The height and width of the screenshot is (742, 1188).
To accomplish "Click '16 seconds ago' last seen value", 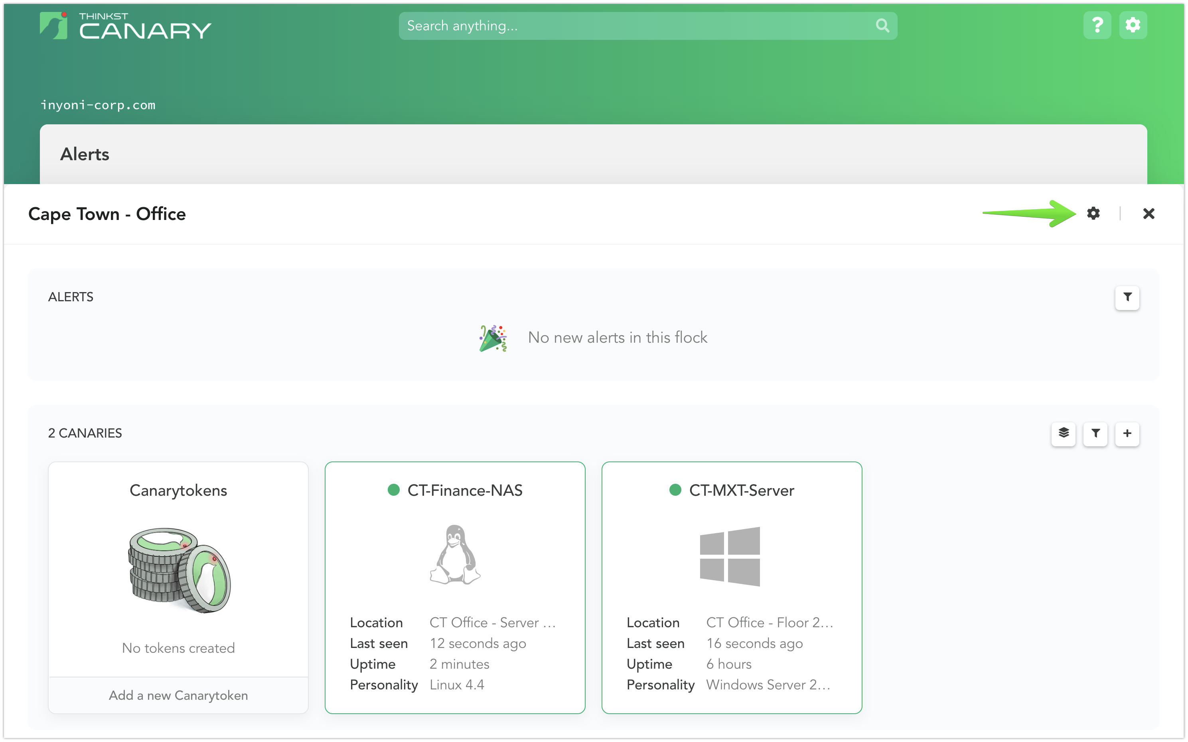I will (754, 643).
